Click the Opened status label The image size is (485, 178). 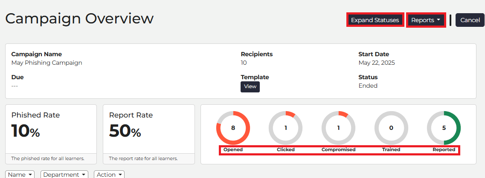(x=233, y=149)
